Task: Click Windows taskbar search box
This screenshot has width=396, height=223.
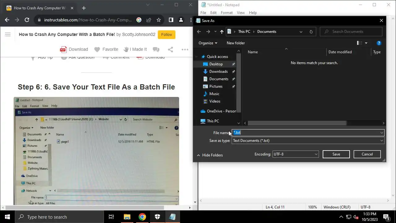Action: point(59,217)
